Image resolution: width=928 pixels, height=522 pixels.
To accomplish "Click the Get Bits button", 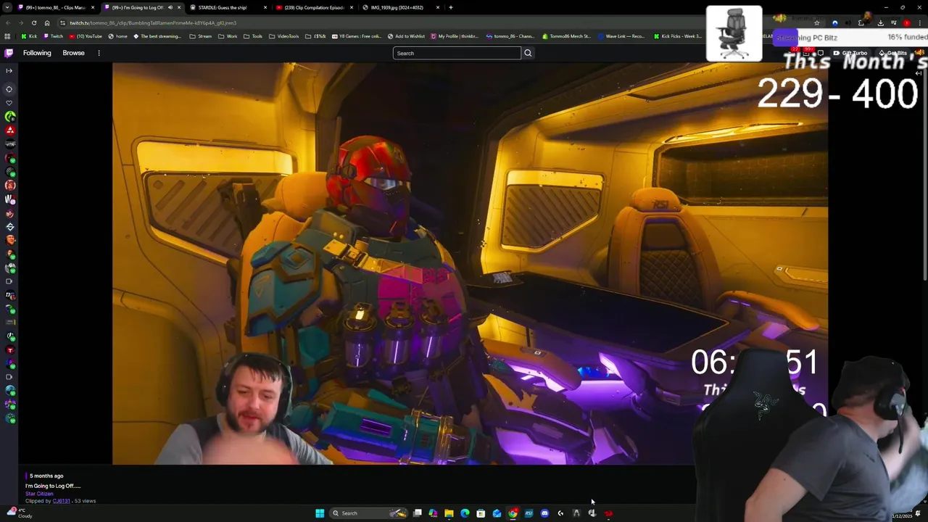I will [893, 53].
